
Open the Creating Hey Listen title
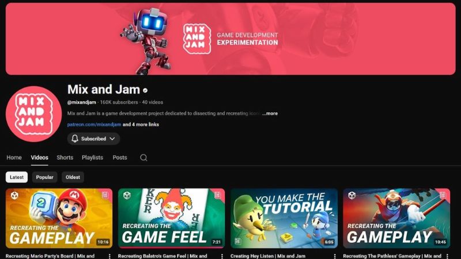[x=268, y=256]
